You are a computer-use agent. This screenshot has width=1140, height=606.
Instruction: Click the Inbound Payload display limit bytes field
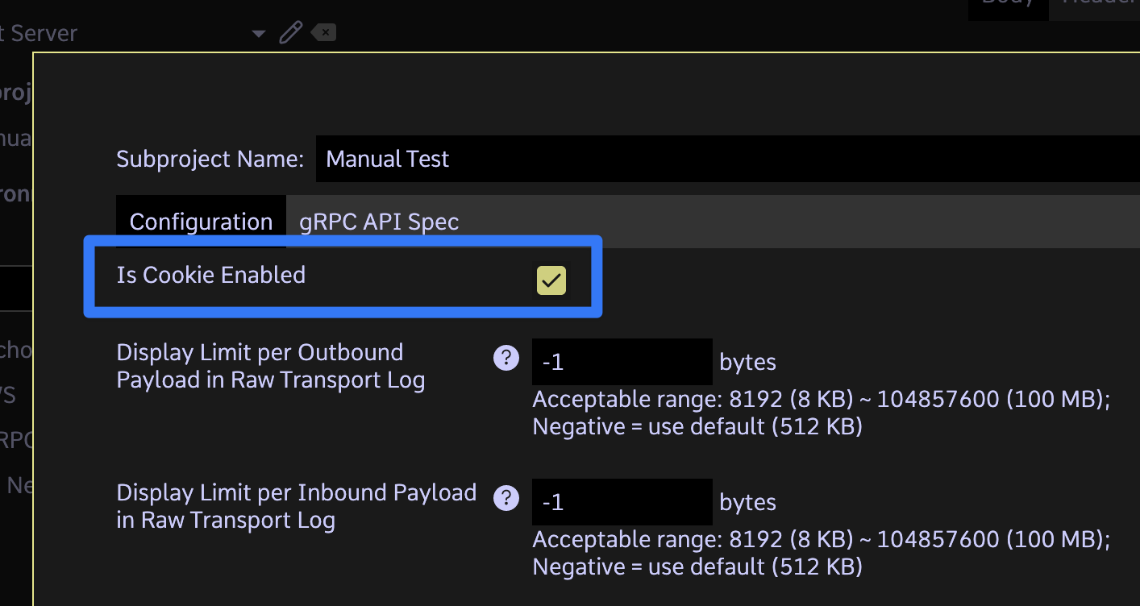622,502
